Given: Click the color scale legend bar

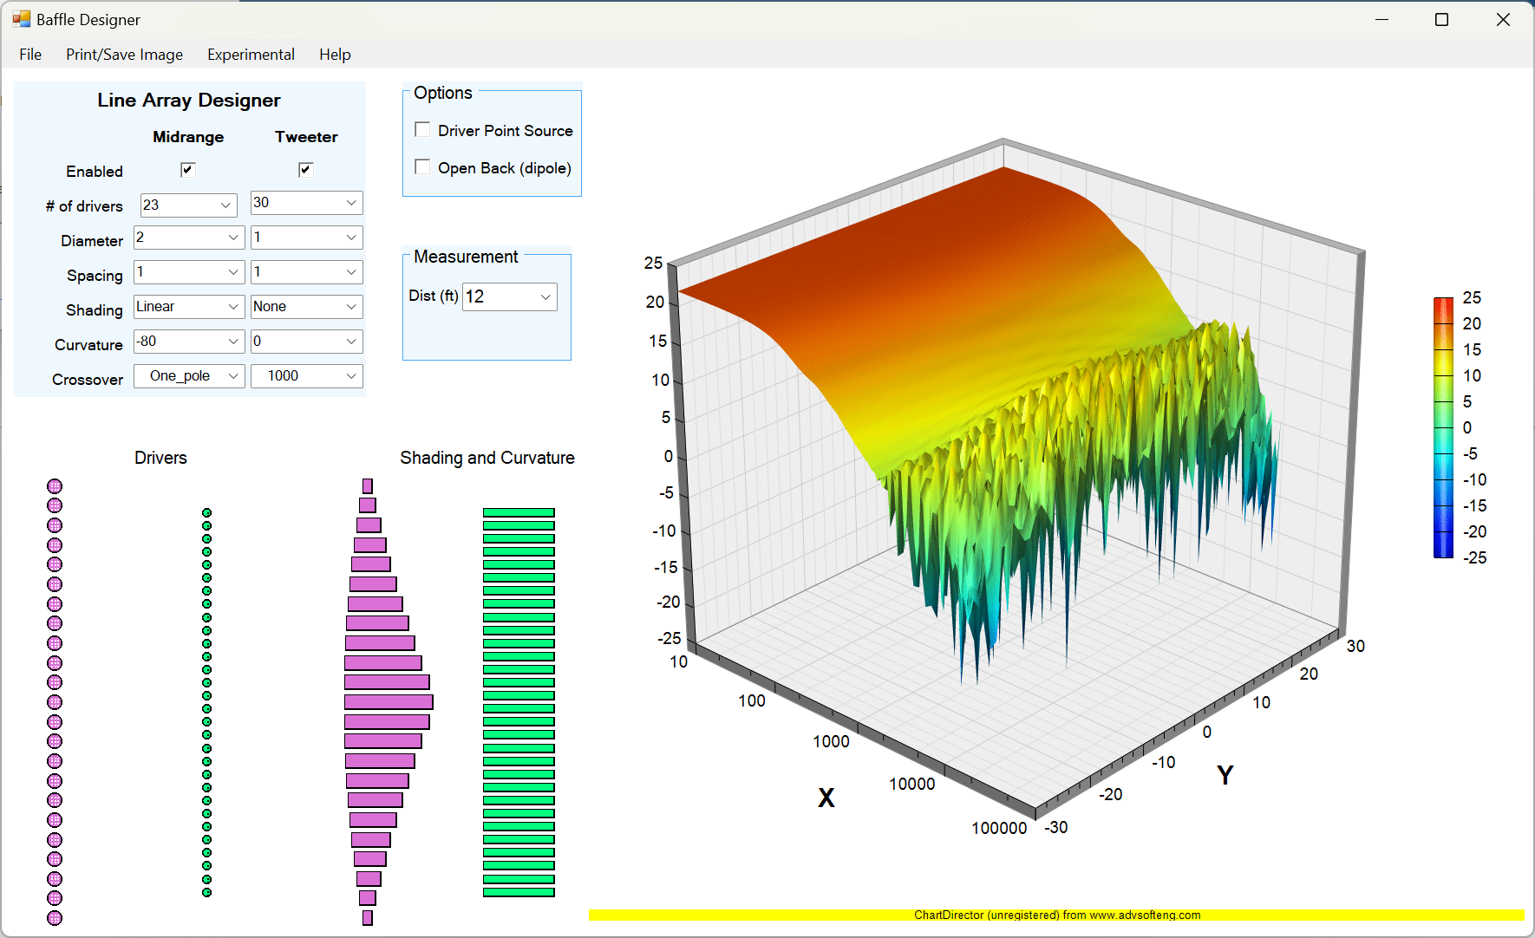Looking at the screenshot, I should (x=1443, y=427).
